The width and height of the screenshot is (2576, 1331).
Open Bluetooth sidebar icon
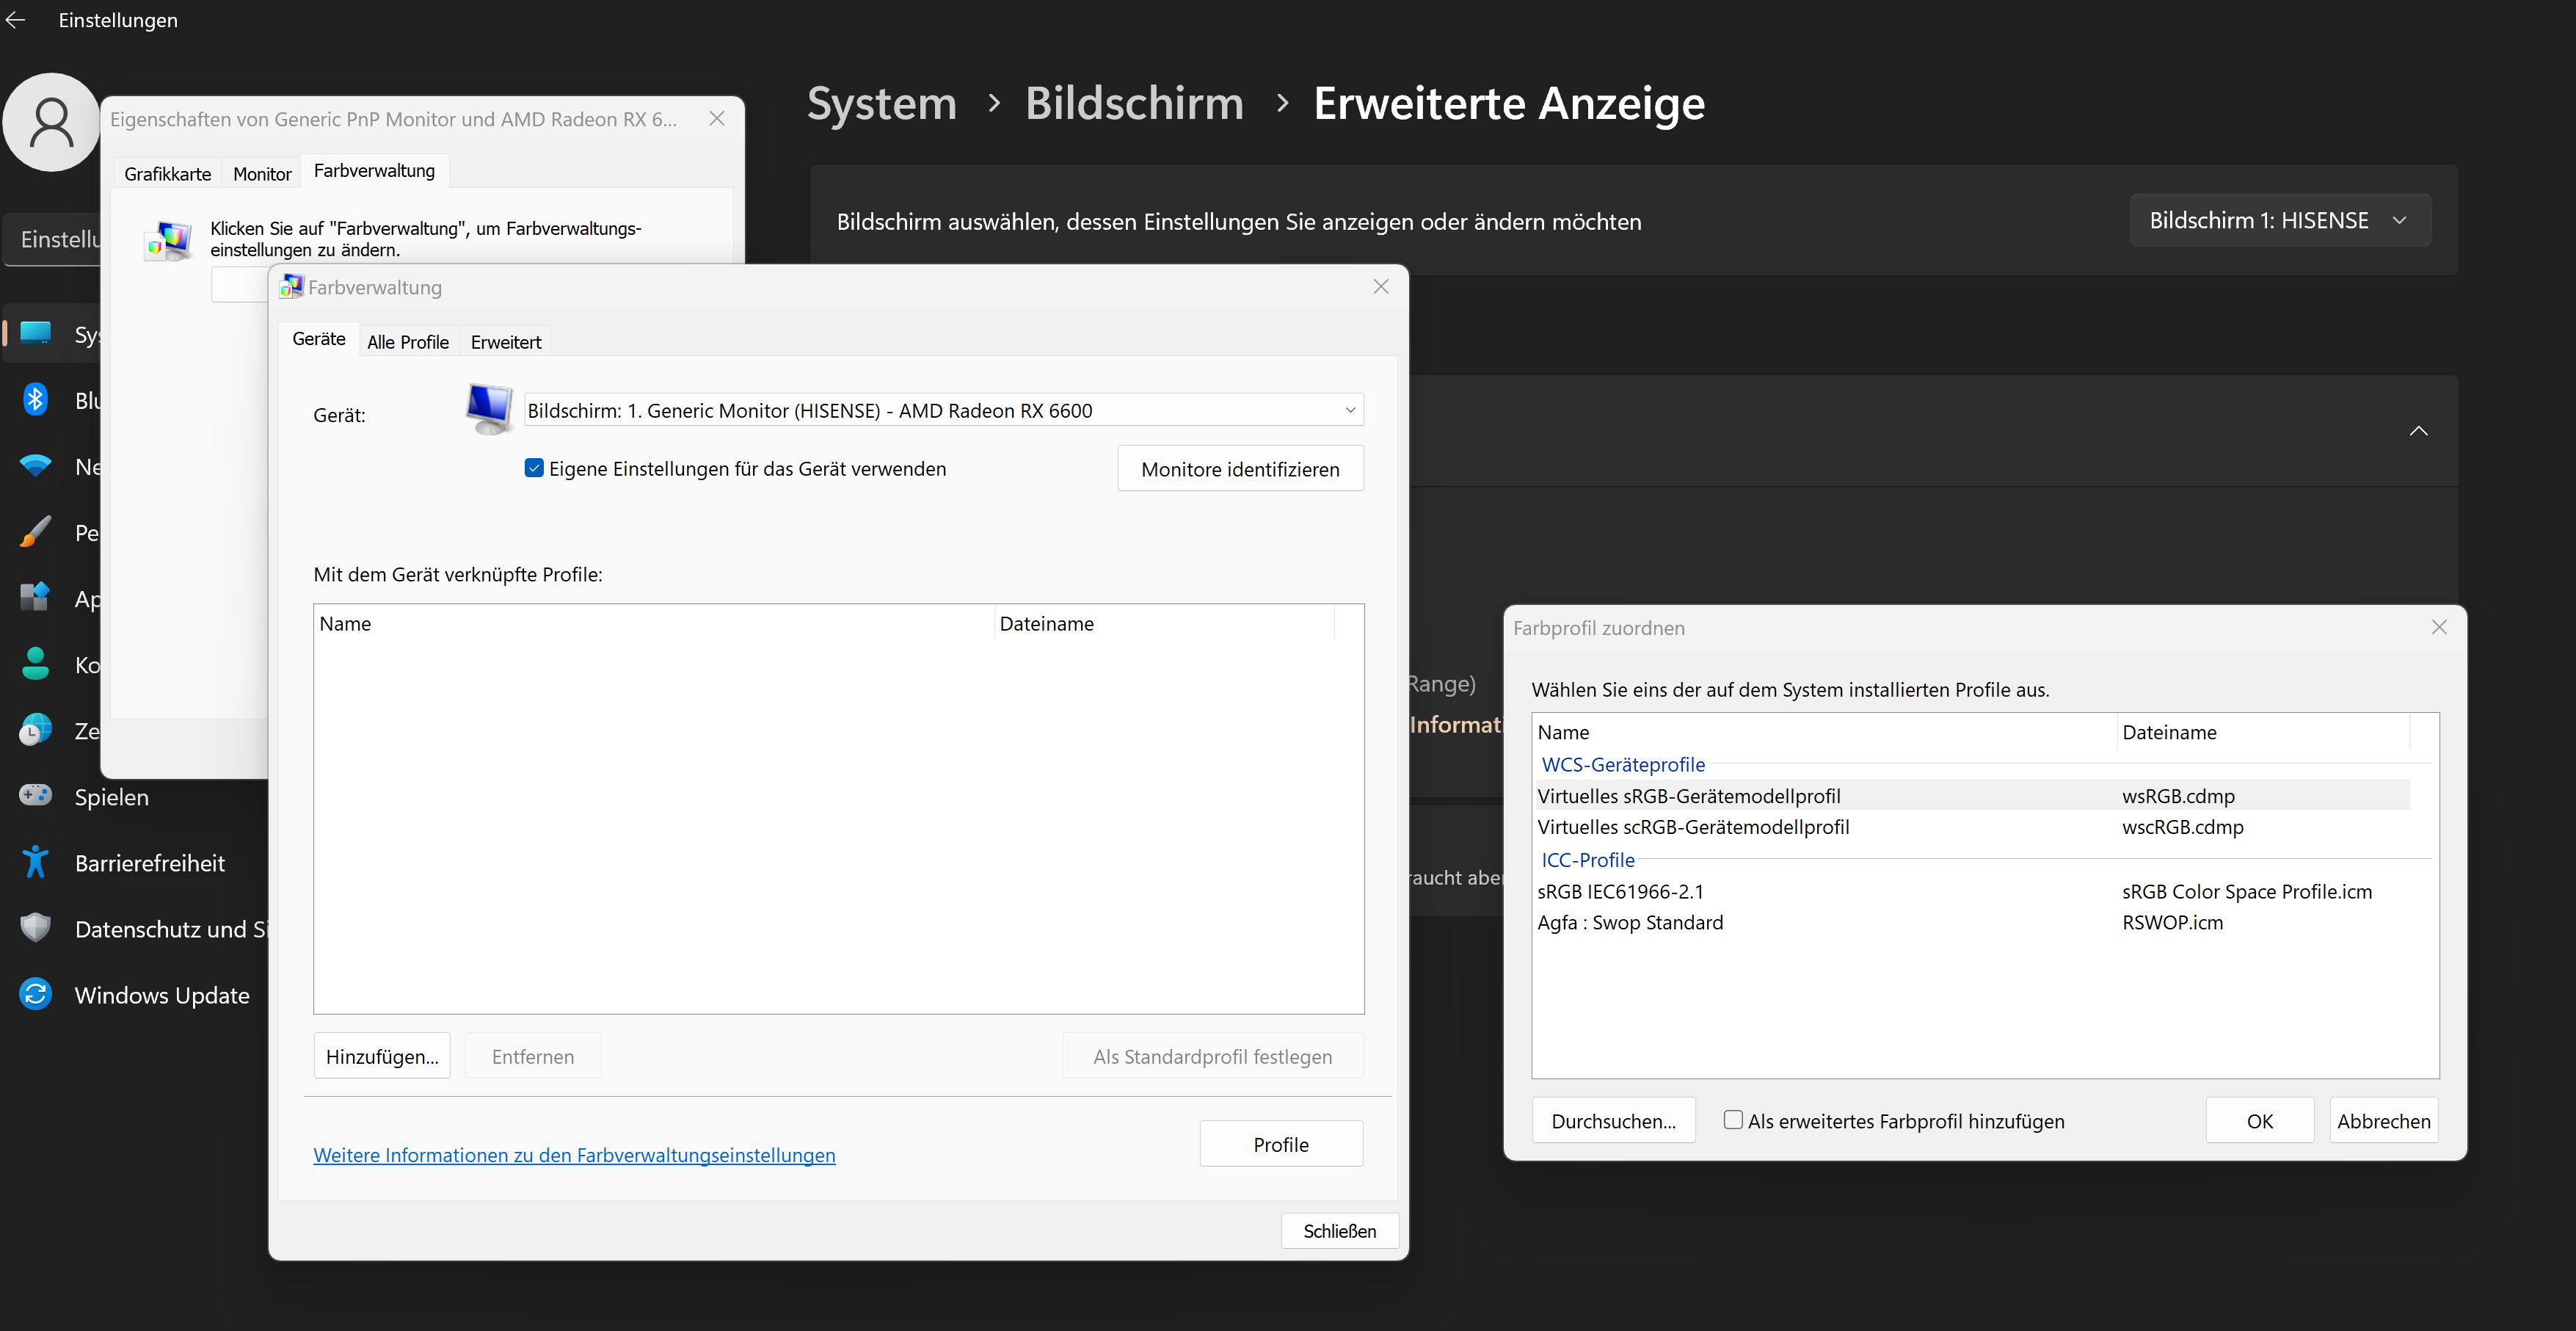[x=36, y=399]
